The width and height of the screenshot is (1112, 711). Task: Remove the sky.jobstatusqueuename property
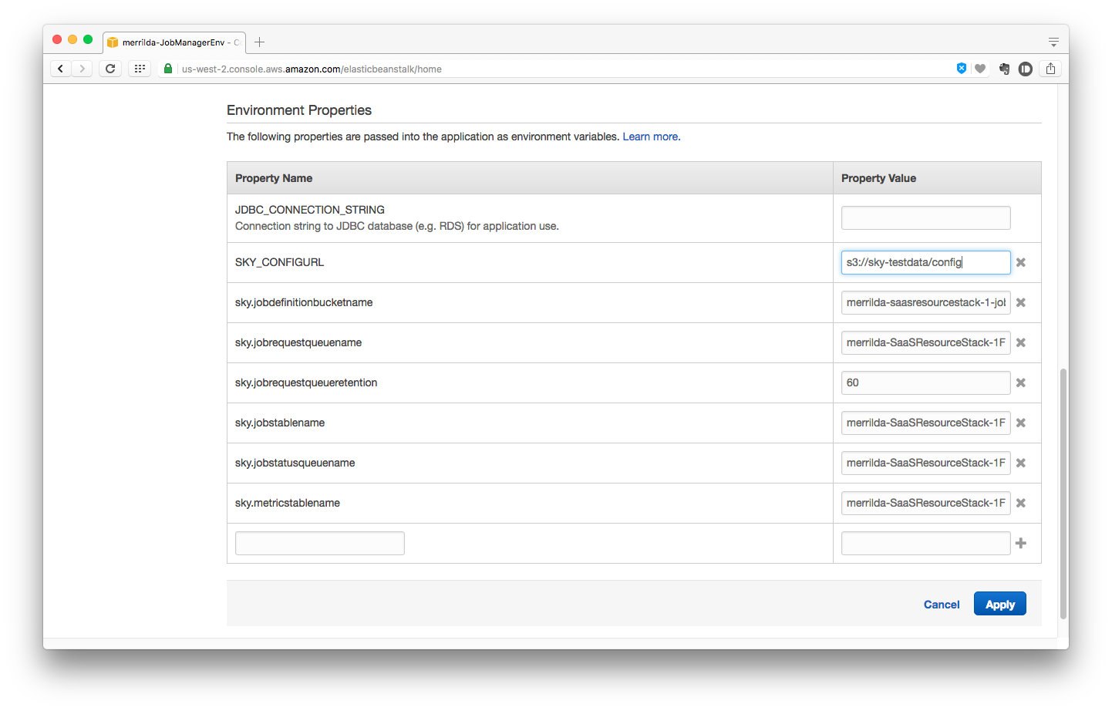[x=1021, y=463]
